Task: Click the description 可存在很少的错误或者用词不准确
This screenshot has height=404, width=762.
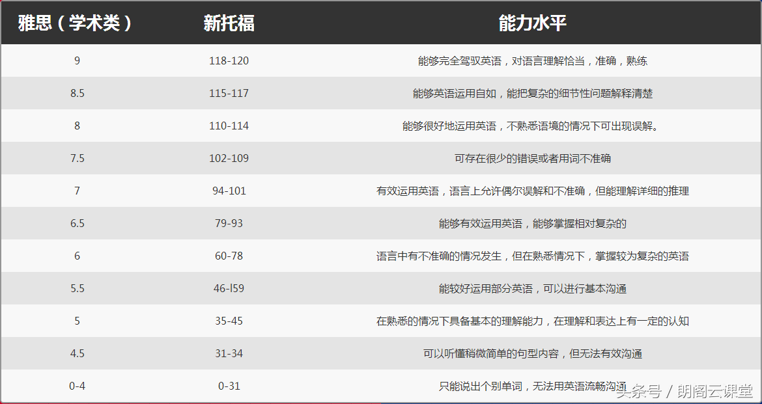Action: click(533, 158)
